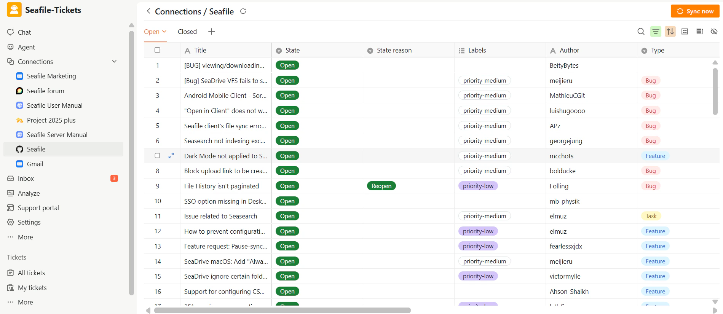Open the Support portal
Screen dimensions: 723x314
pyautogui.click(x=38, y=208)
